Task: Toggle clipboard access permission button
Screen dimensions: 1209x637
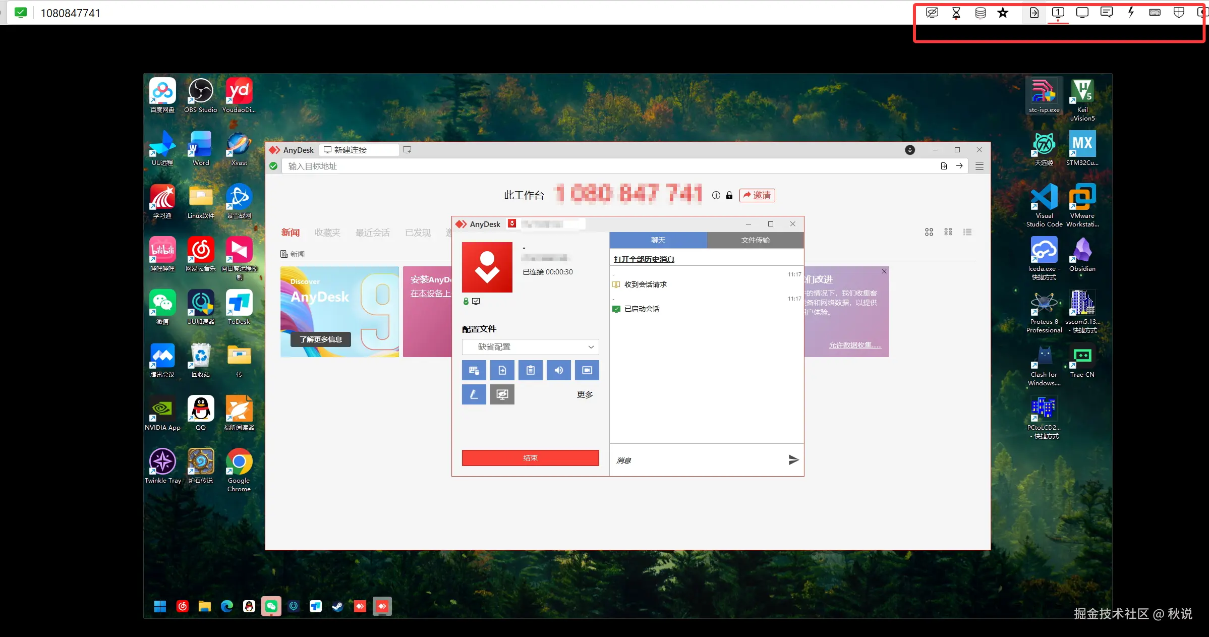Action: pos(530,370)
